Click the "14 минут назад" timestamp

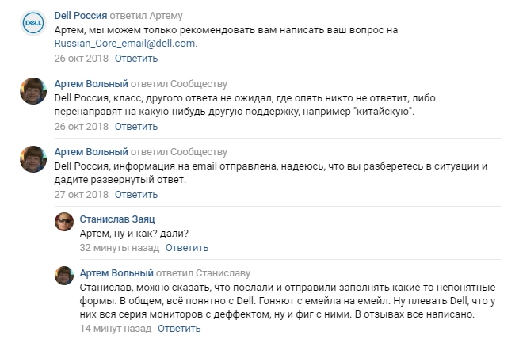tap(116, 328)
